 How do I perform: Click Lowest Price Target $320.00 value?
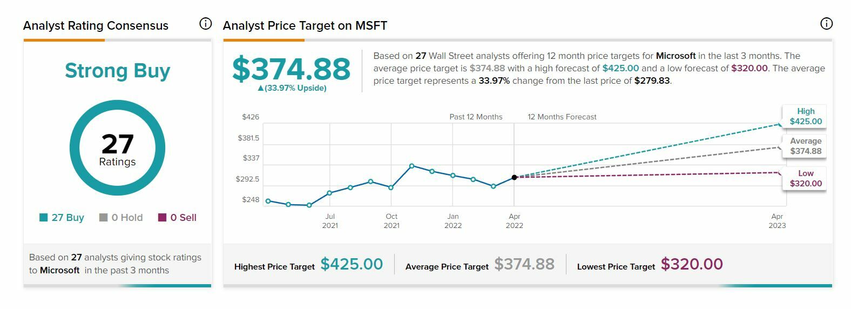tap(692, 264)
